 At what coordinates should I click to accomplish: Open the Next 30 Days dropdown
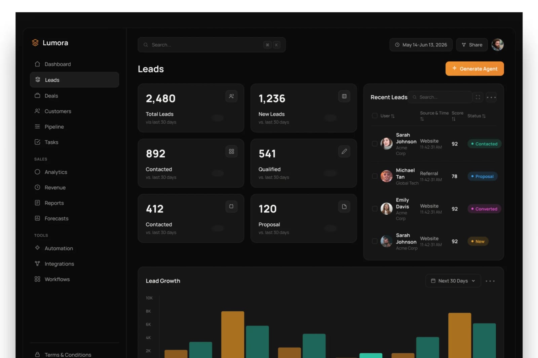pos(453,281)
